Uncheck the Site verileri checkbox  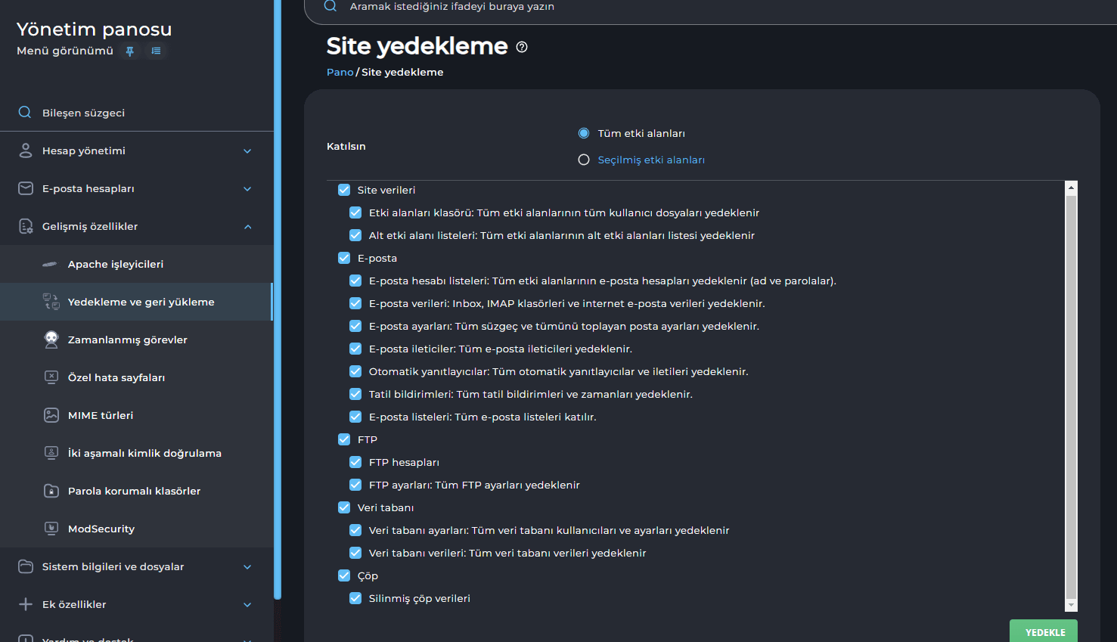[x=344, y=190]
